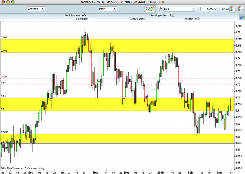Click the blue arrow trading icon below the toolbar

(242, 17)
